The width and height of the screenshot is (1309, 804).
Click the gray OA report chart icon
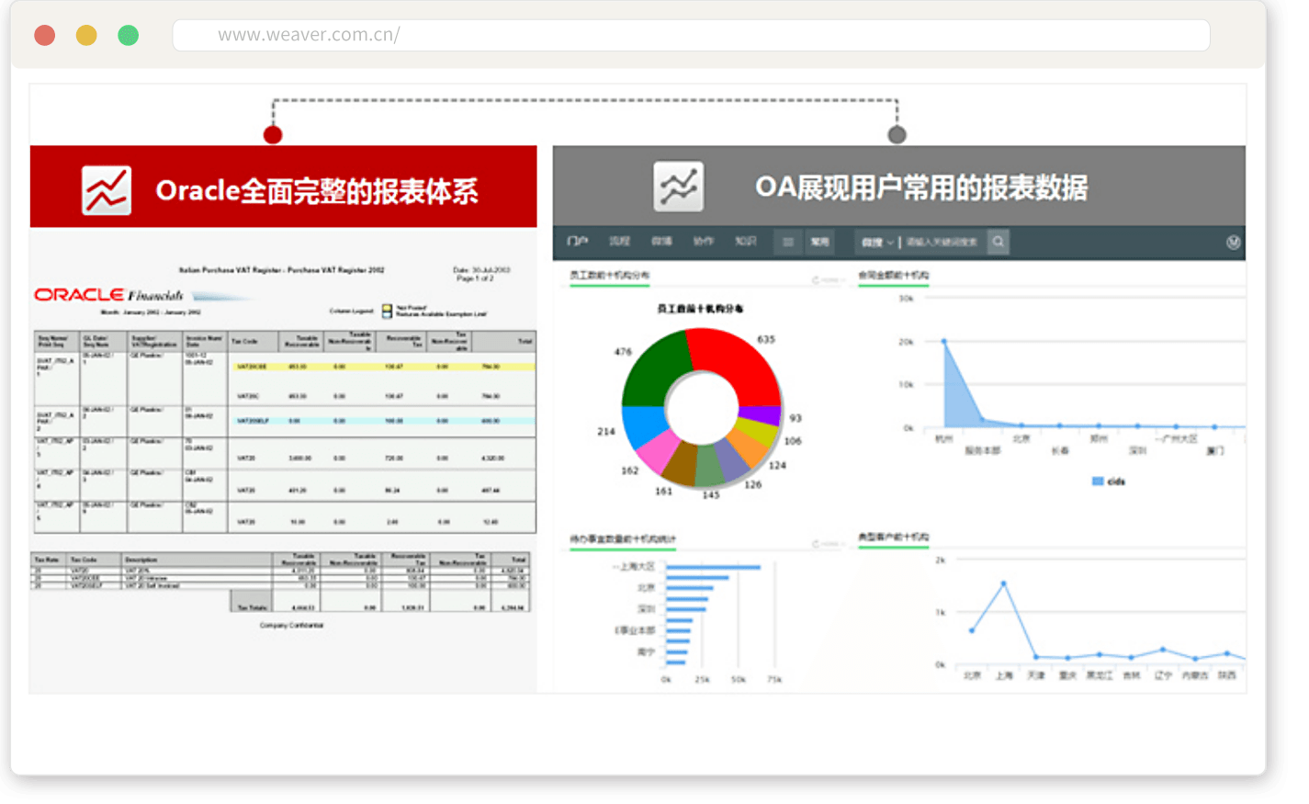point(678,187)
